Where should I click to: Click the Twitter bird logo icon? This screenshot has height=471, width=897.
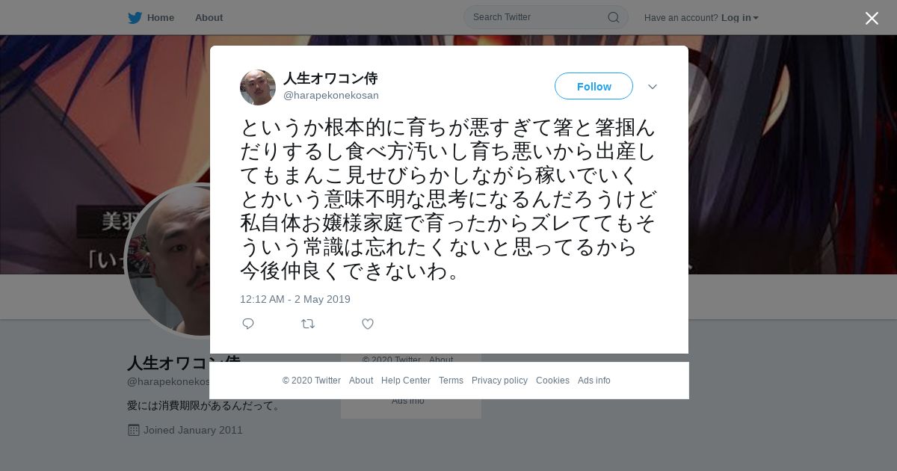135,17
